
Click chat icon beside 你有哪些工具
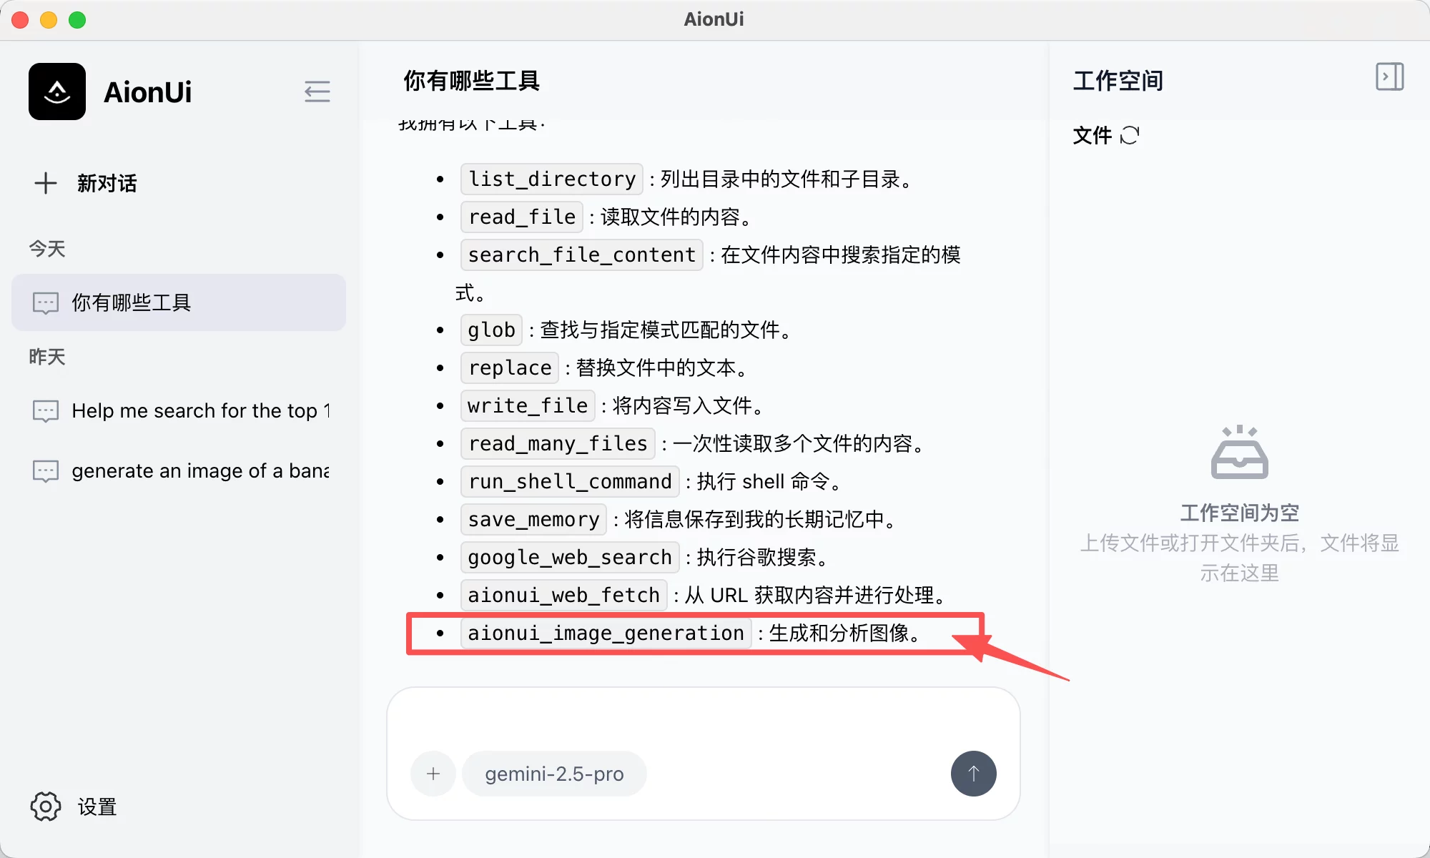coord(46,303)
